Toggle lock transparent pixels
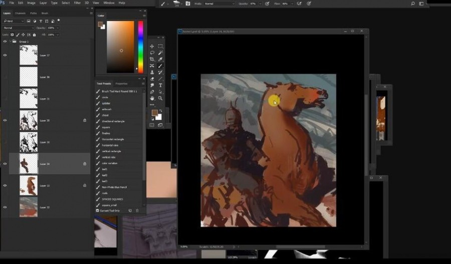This screenshot has height=264, width=451. (x=12, y=35)
